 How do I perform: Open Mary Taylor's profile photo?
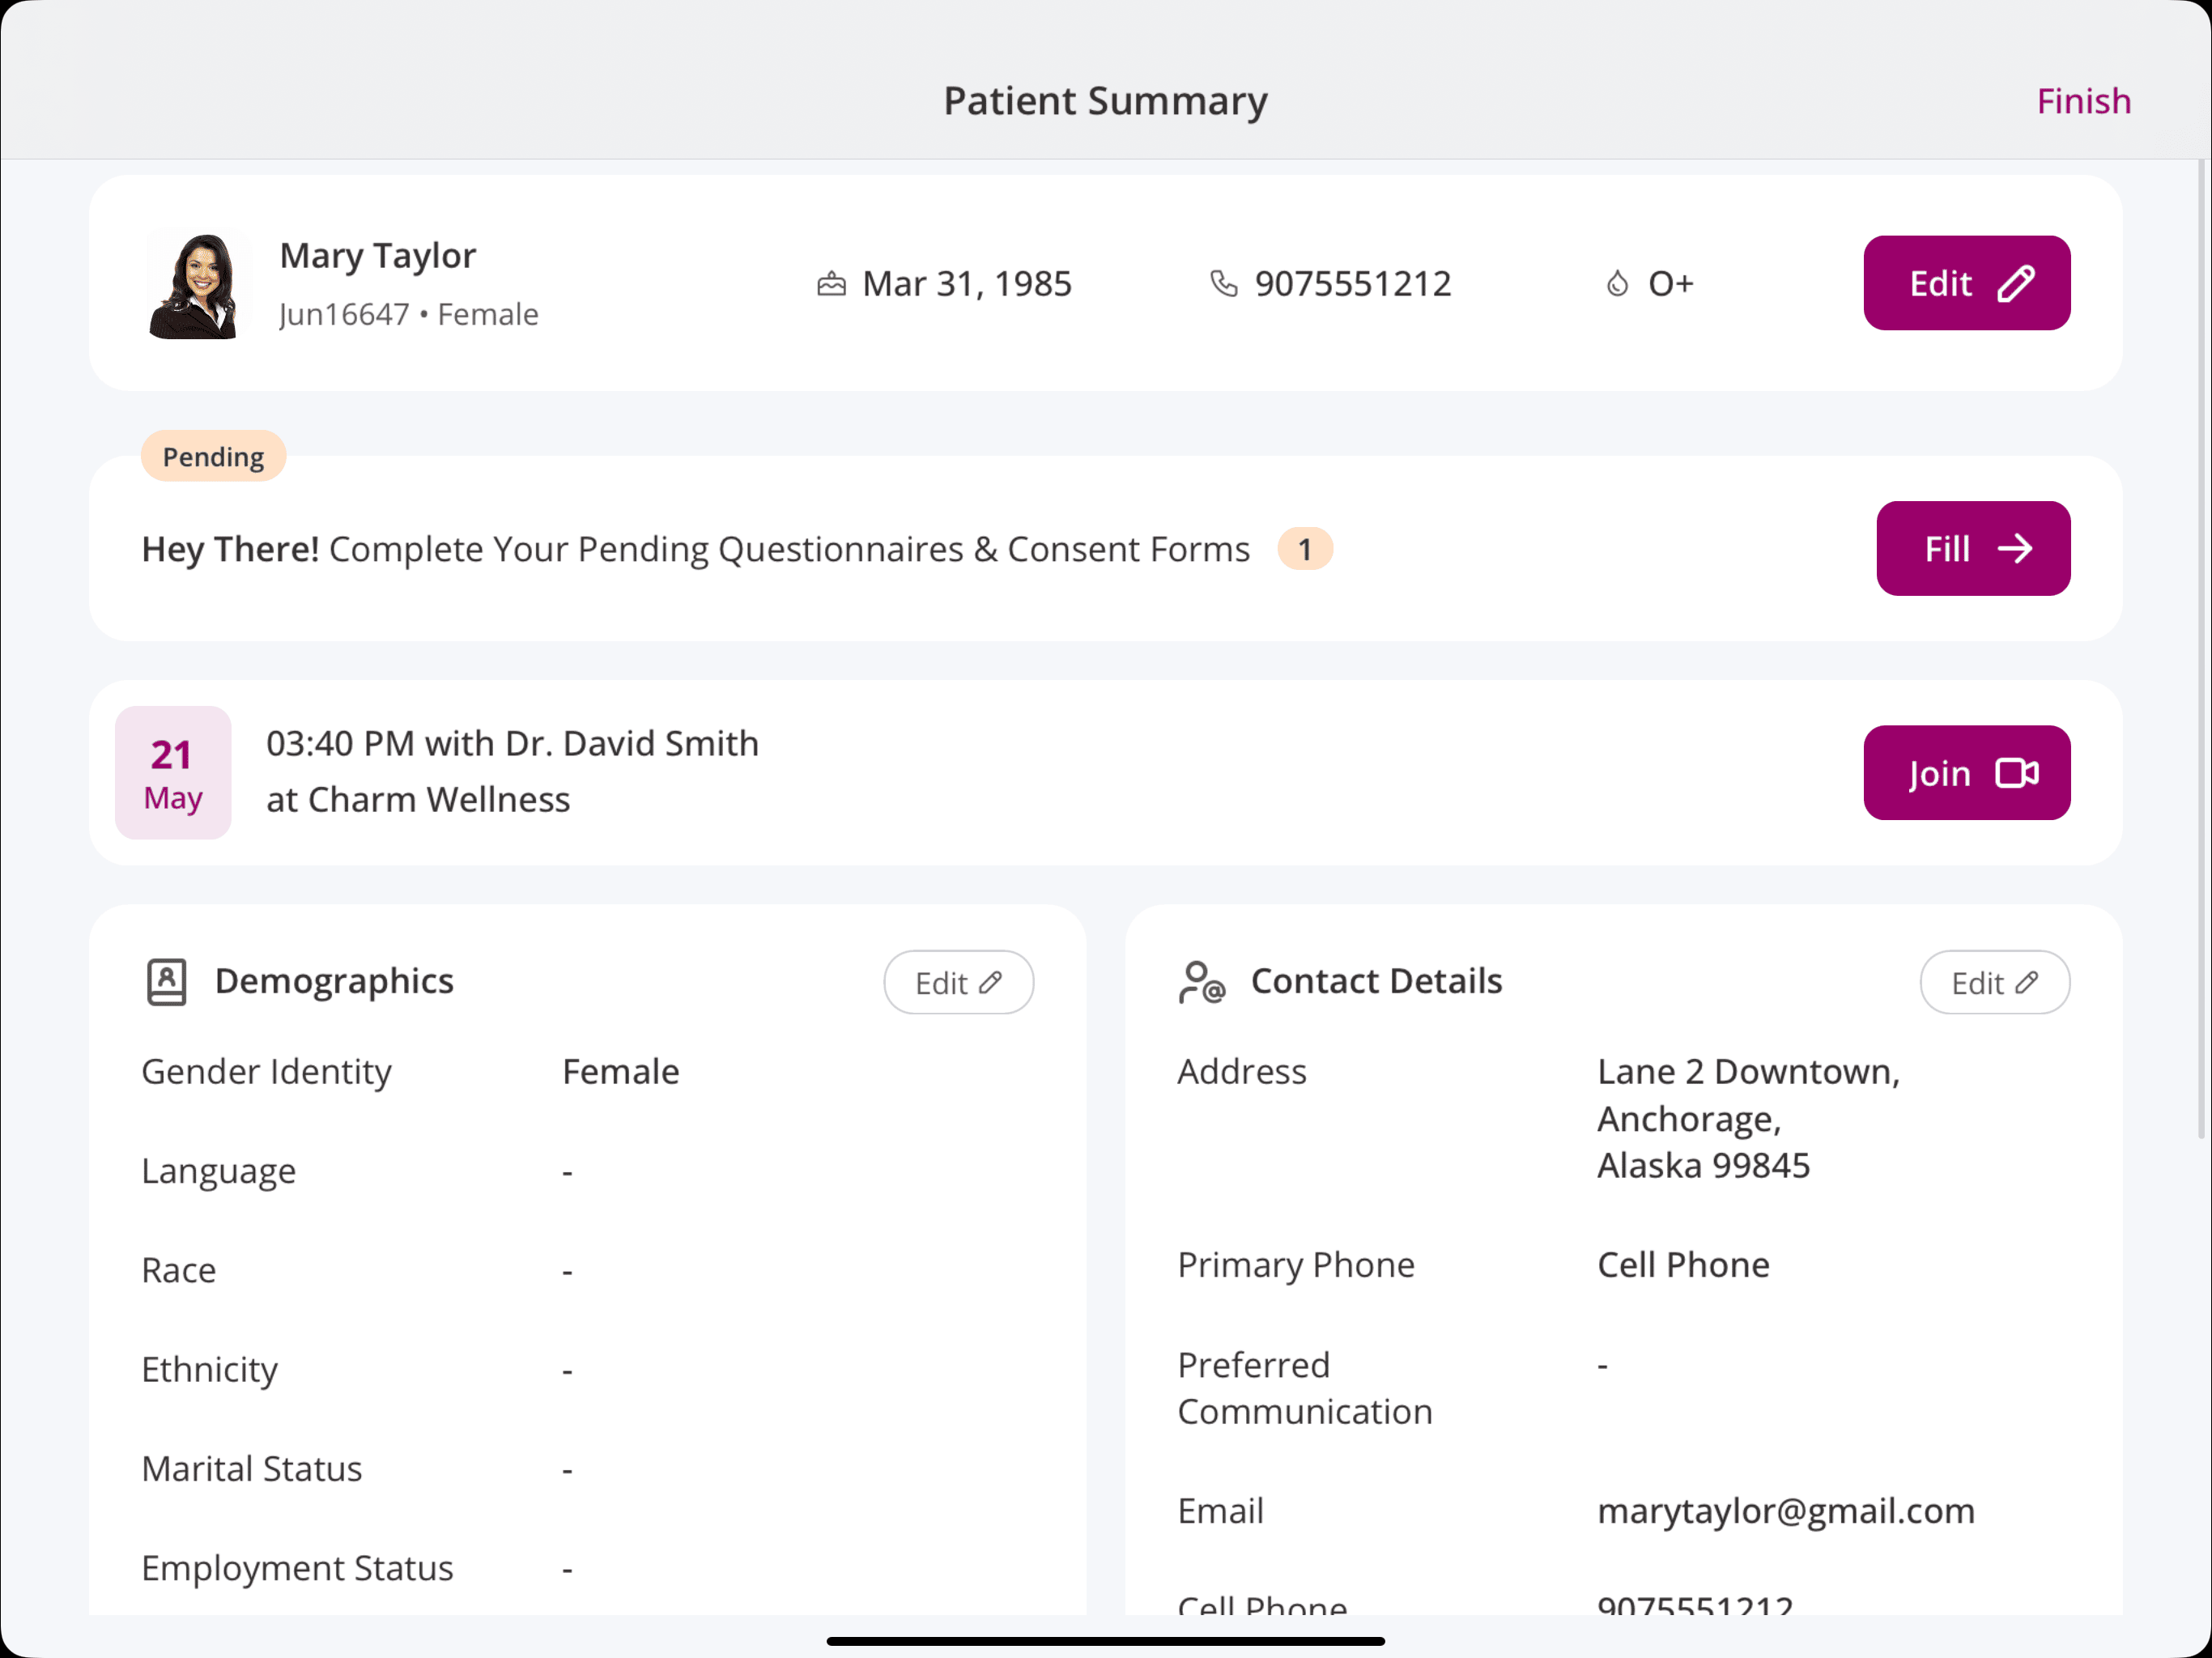194,285
